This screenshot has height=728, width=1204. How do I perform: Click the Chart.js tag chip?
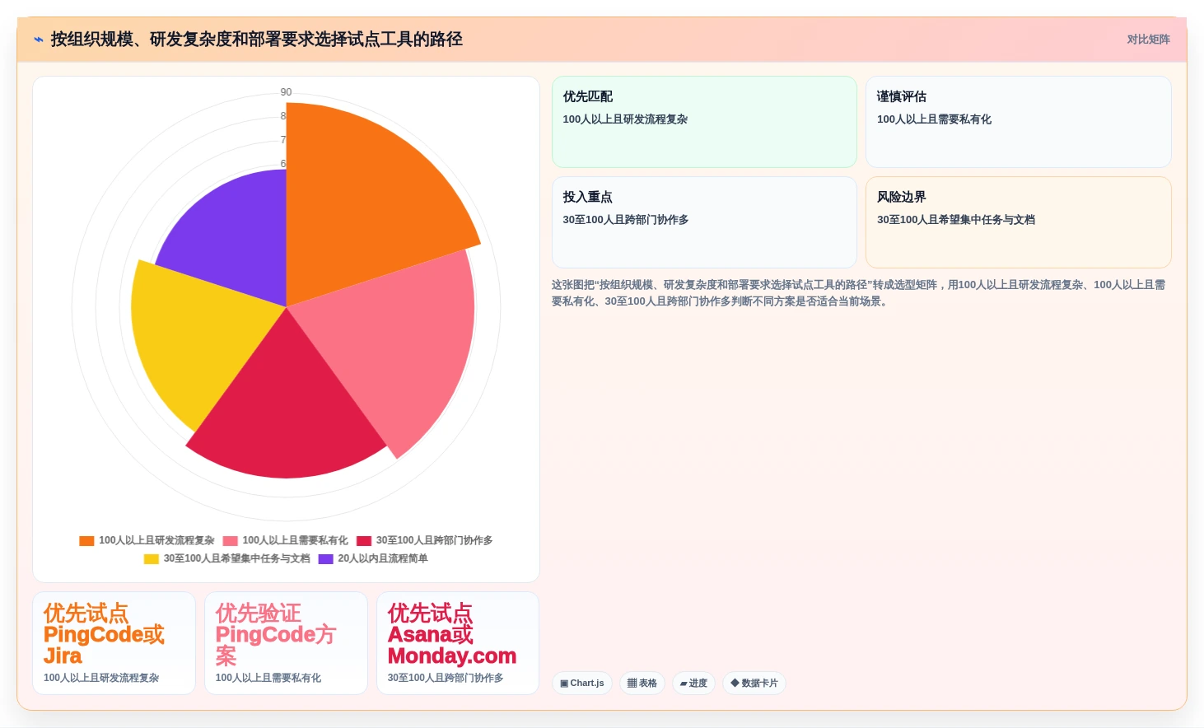[x=581, y=684]
